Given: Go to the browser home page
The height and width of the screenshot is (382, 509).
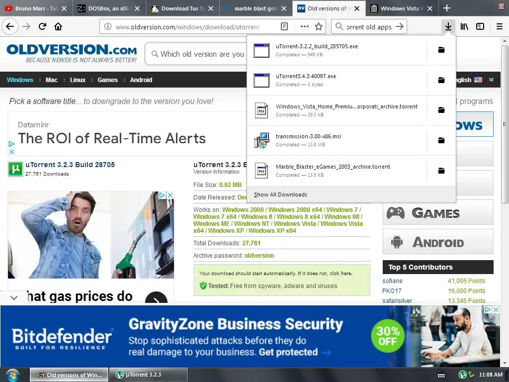Looking at the screenshot, I should pos(58,27).
